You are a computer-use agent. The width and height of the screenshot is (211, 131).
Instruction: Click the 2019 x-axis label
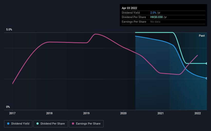tap(86, 113)
